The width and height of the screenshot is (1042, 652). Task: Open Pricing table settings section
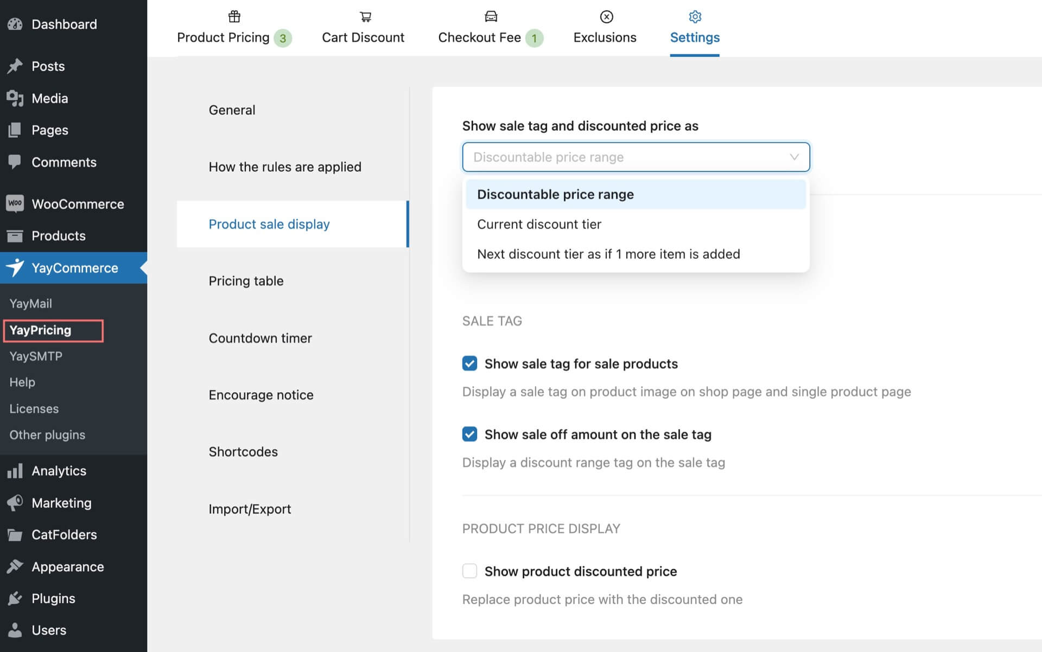pos(246,281)
